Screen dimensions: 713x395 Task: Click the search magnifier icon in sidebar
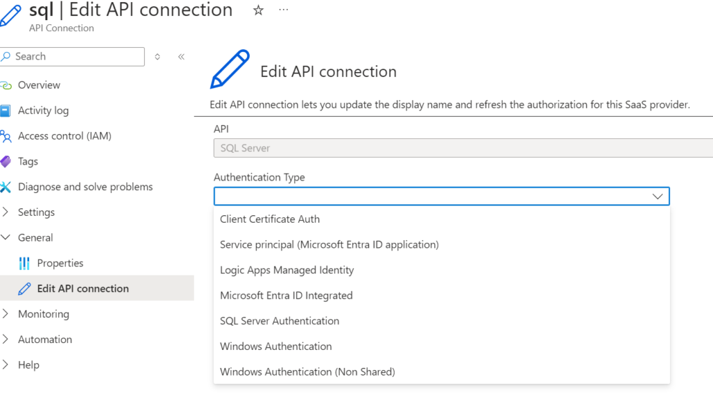pyautogui.click(x=6, y=56)
